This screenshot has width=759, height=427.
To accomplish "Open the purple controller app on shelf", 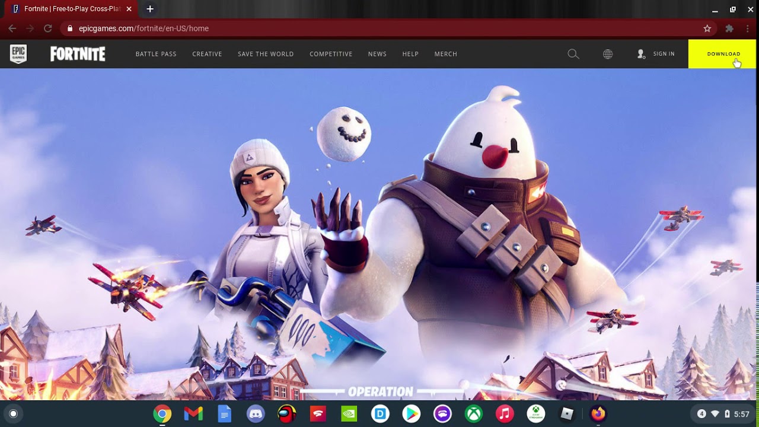I will point(442,414).
